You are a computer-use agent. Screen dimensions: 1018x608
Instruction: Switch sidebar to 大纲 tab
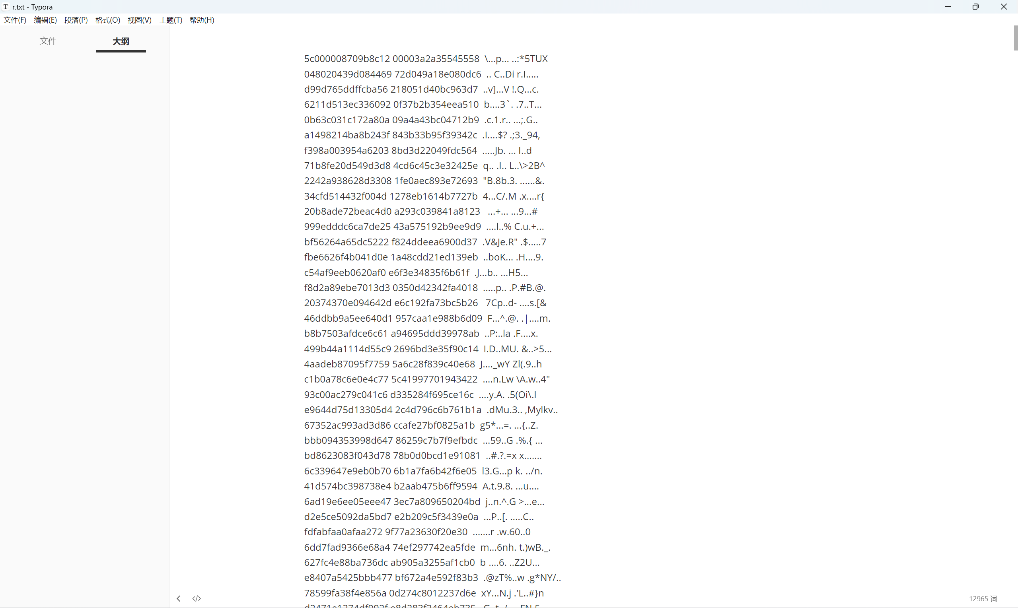(121, 41)
